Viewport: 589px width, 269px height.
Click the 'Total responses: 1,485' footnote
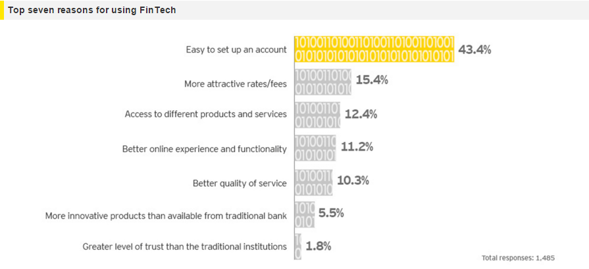point(518,258)
